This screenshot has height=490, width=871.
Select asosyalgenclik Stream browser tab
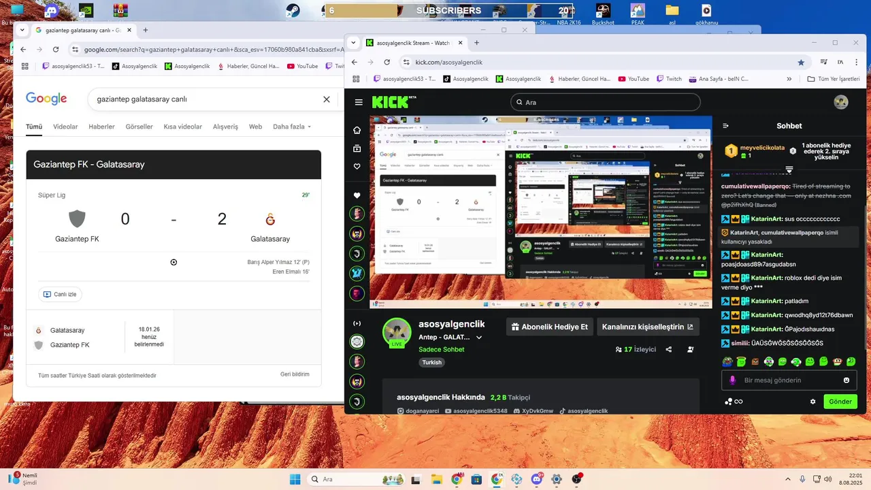(x=414, y=42)
